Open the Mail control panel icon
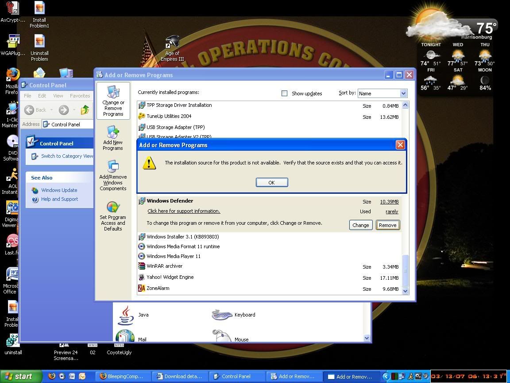 pyautogui.click(x=125, y=336)
